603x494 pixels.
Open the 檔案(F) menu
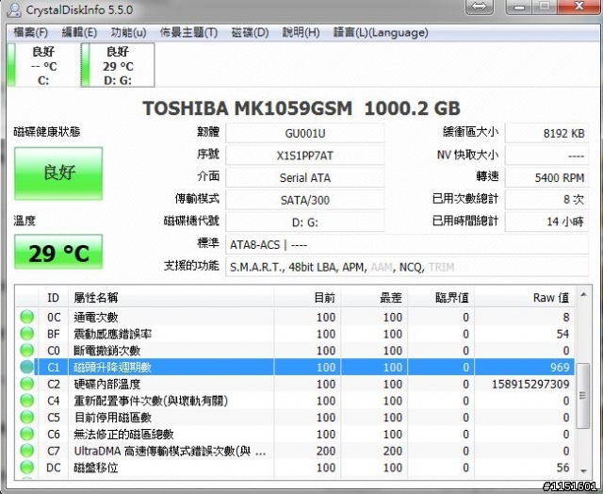(30, 33)
